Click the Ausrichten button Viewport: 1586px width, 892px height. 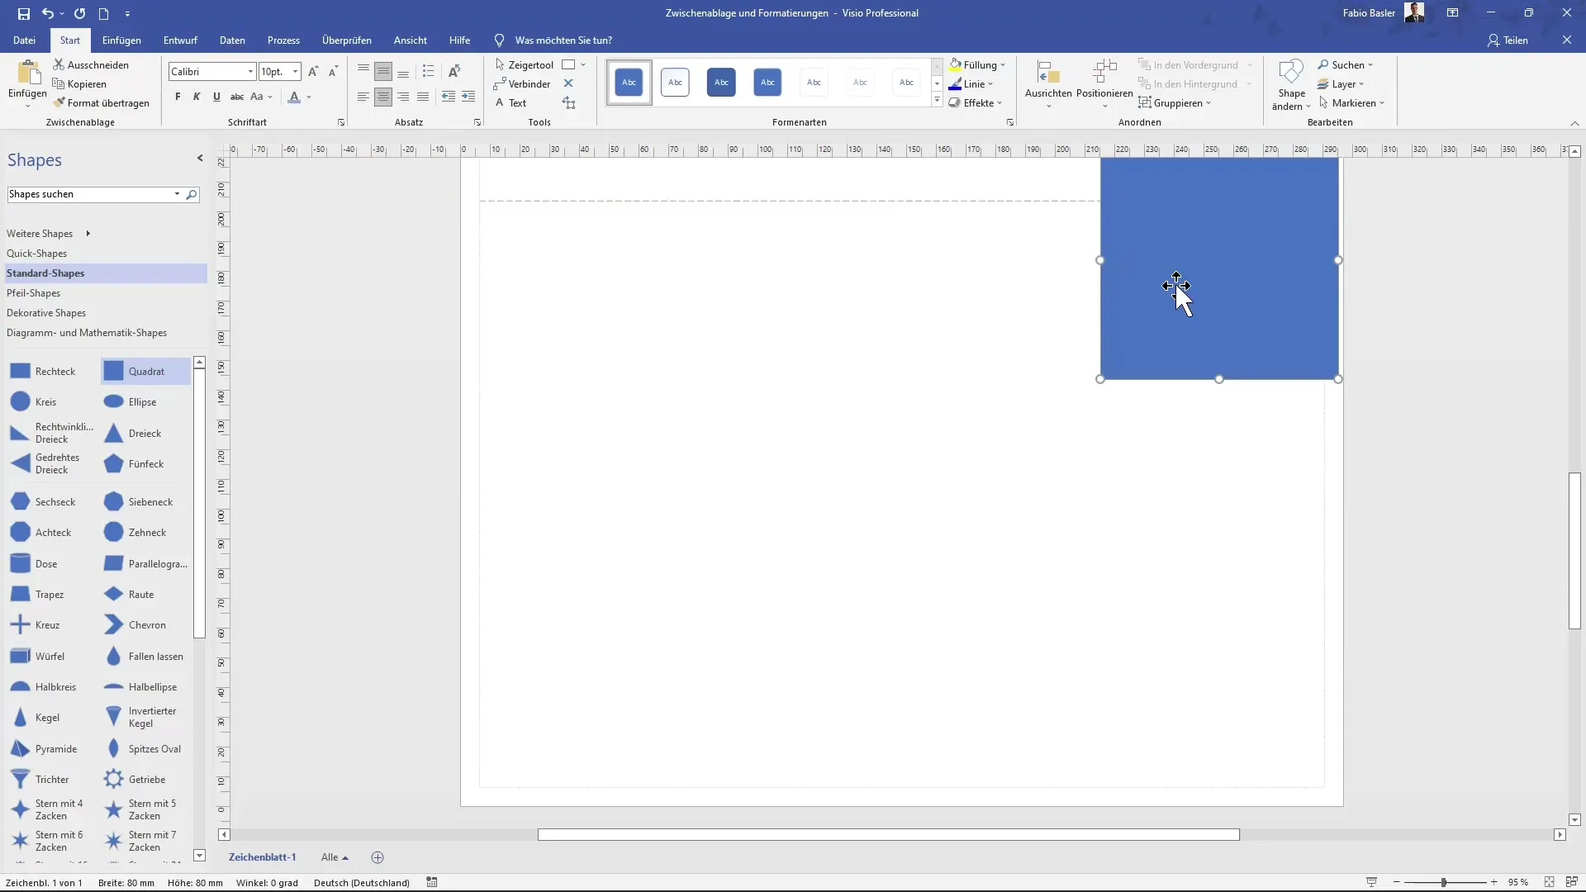1048,83
